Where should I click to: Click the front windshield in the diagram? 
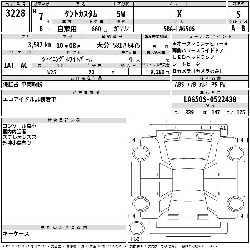(x=188, y=150)
